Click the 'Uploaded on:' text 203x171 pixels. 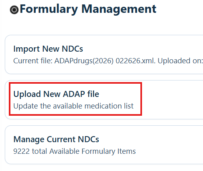[x=180, y=61]
